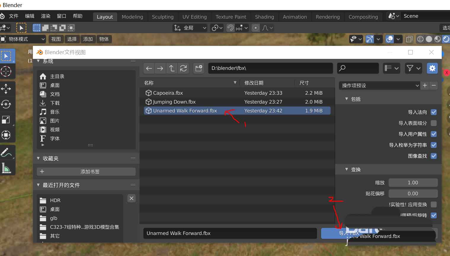Click the file path field D:\blender\fbx\
The width and height of the screenshot is (450, 256).
[270, 68]
